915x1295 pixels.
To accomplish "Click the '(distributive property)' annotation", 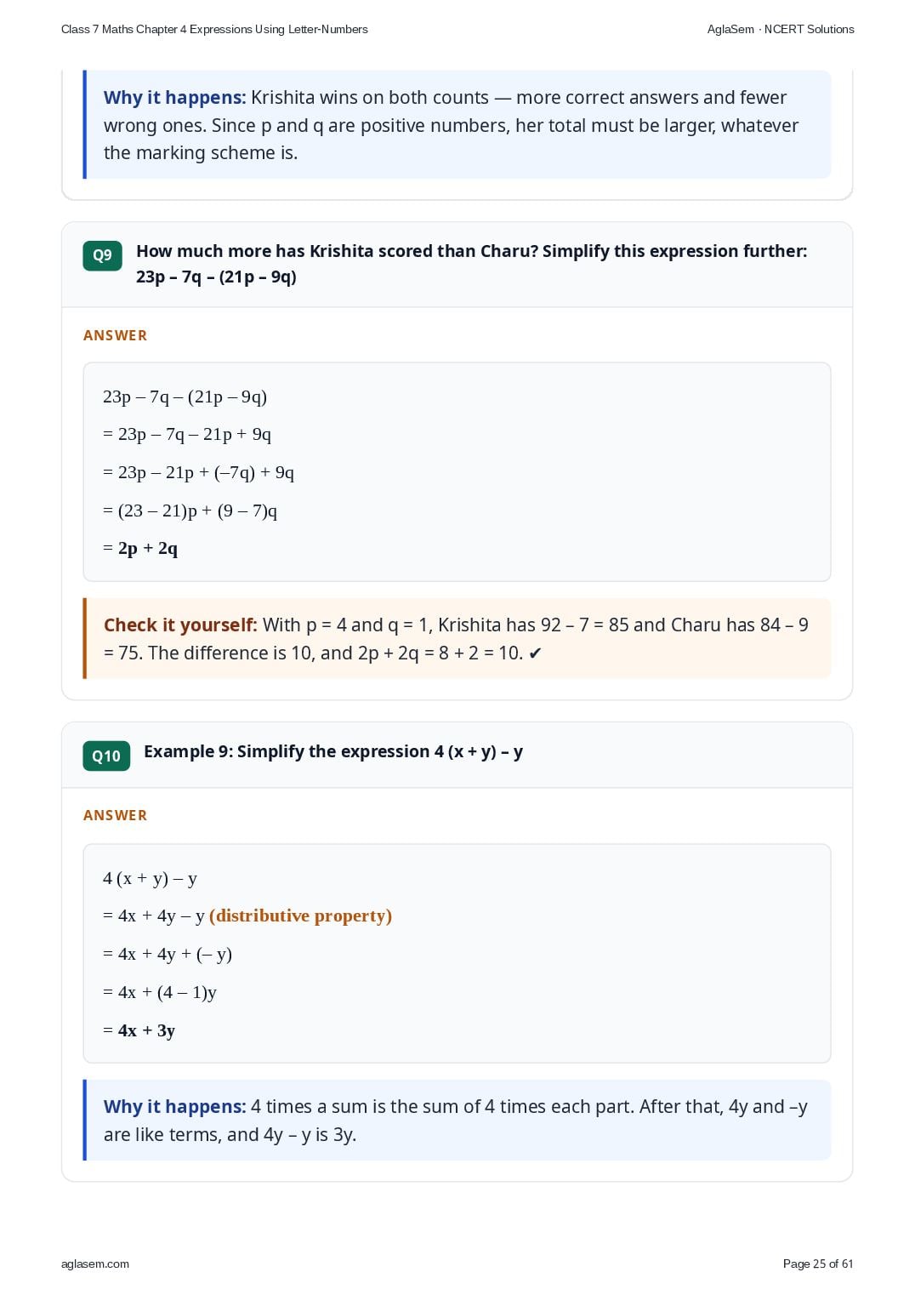I will 300,916.
